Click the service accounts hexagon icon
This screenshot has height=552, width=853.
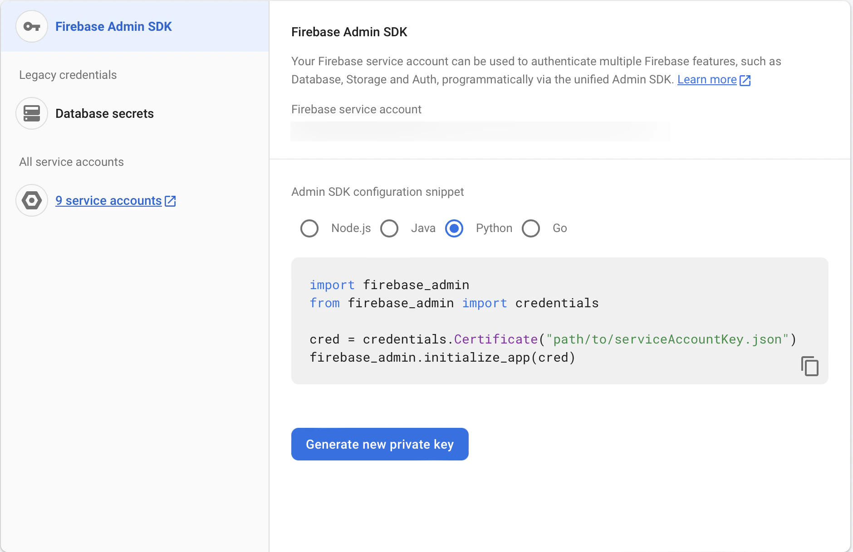(x=32, y=200)
